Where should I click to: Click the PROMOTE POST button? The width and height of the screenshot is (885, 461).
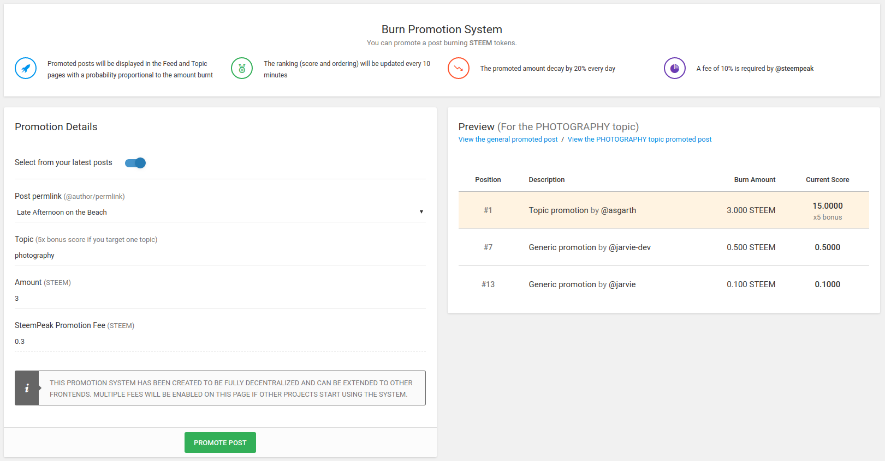coord(220,442)
